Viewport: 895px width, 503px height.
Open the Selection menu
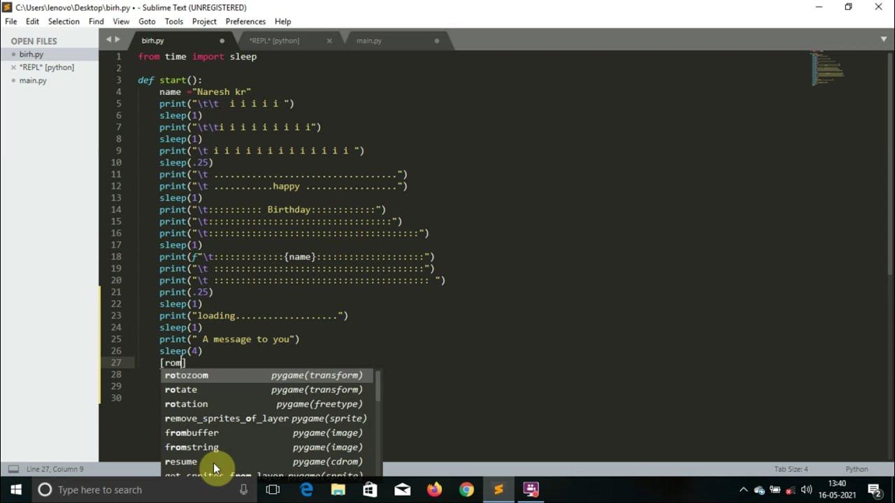click(x=64, y=22)
